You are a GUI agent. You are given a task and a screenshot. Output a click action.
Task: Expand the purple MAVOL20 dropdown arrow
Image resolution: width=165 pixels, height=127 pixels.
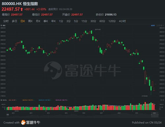click(x=68, y=100)
